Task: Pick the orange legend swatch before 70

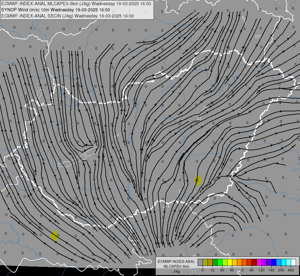Action: click(240, 262)
